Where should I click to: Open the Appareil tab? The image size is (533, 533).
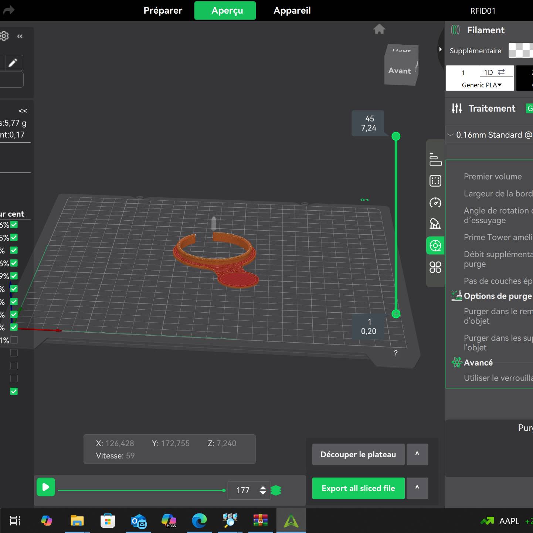[x=292, y=10]
